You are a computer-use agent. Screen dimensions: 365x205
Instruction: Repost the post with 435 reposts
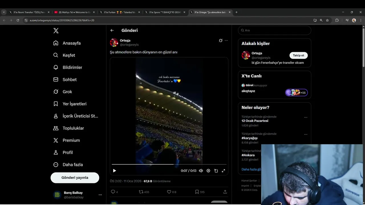pyautogui.click(x=144, y=192)
